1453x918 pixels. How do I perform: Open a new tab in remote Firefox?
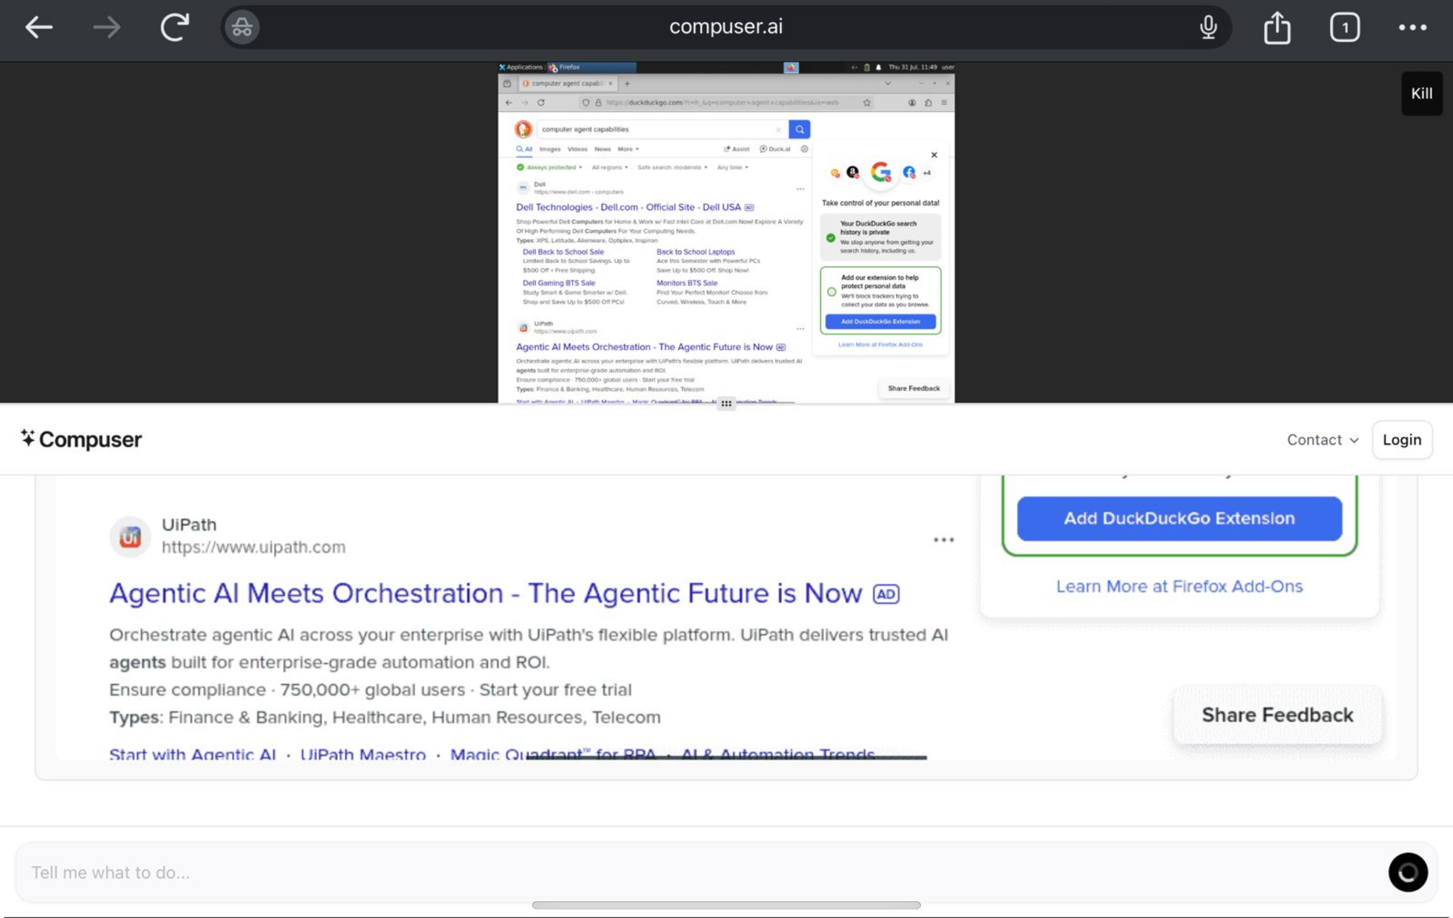[x=627, y=84]
